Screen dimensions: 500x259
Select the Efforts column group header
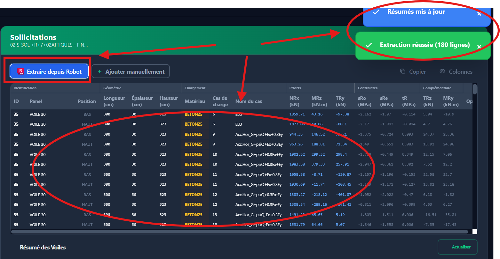pyautogui.click(x=295, y=88)
